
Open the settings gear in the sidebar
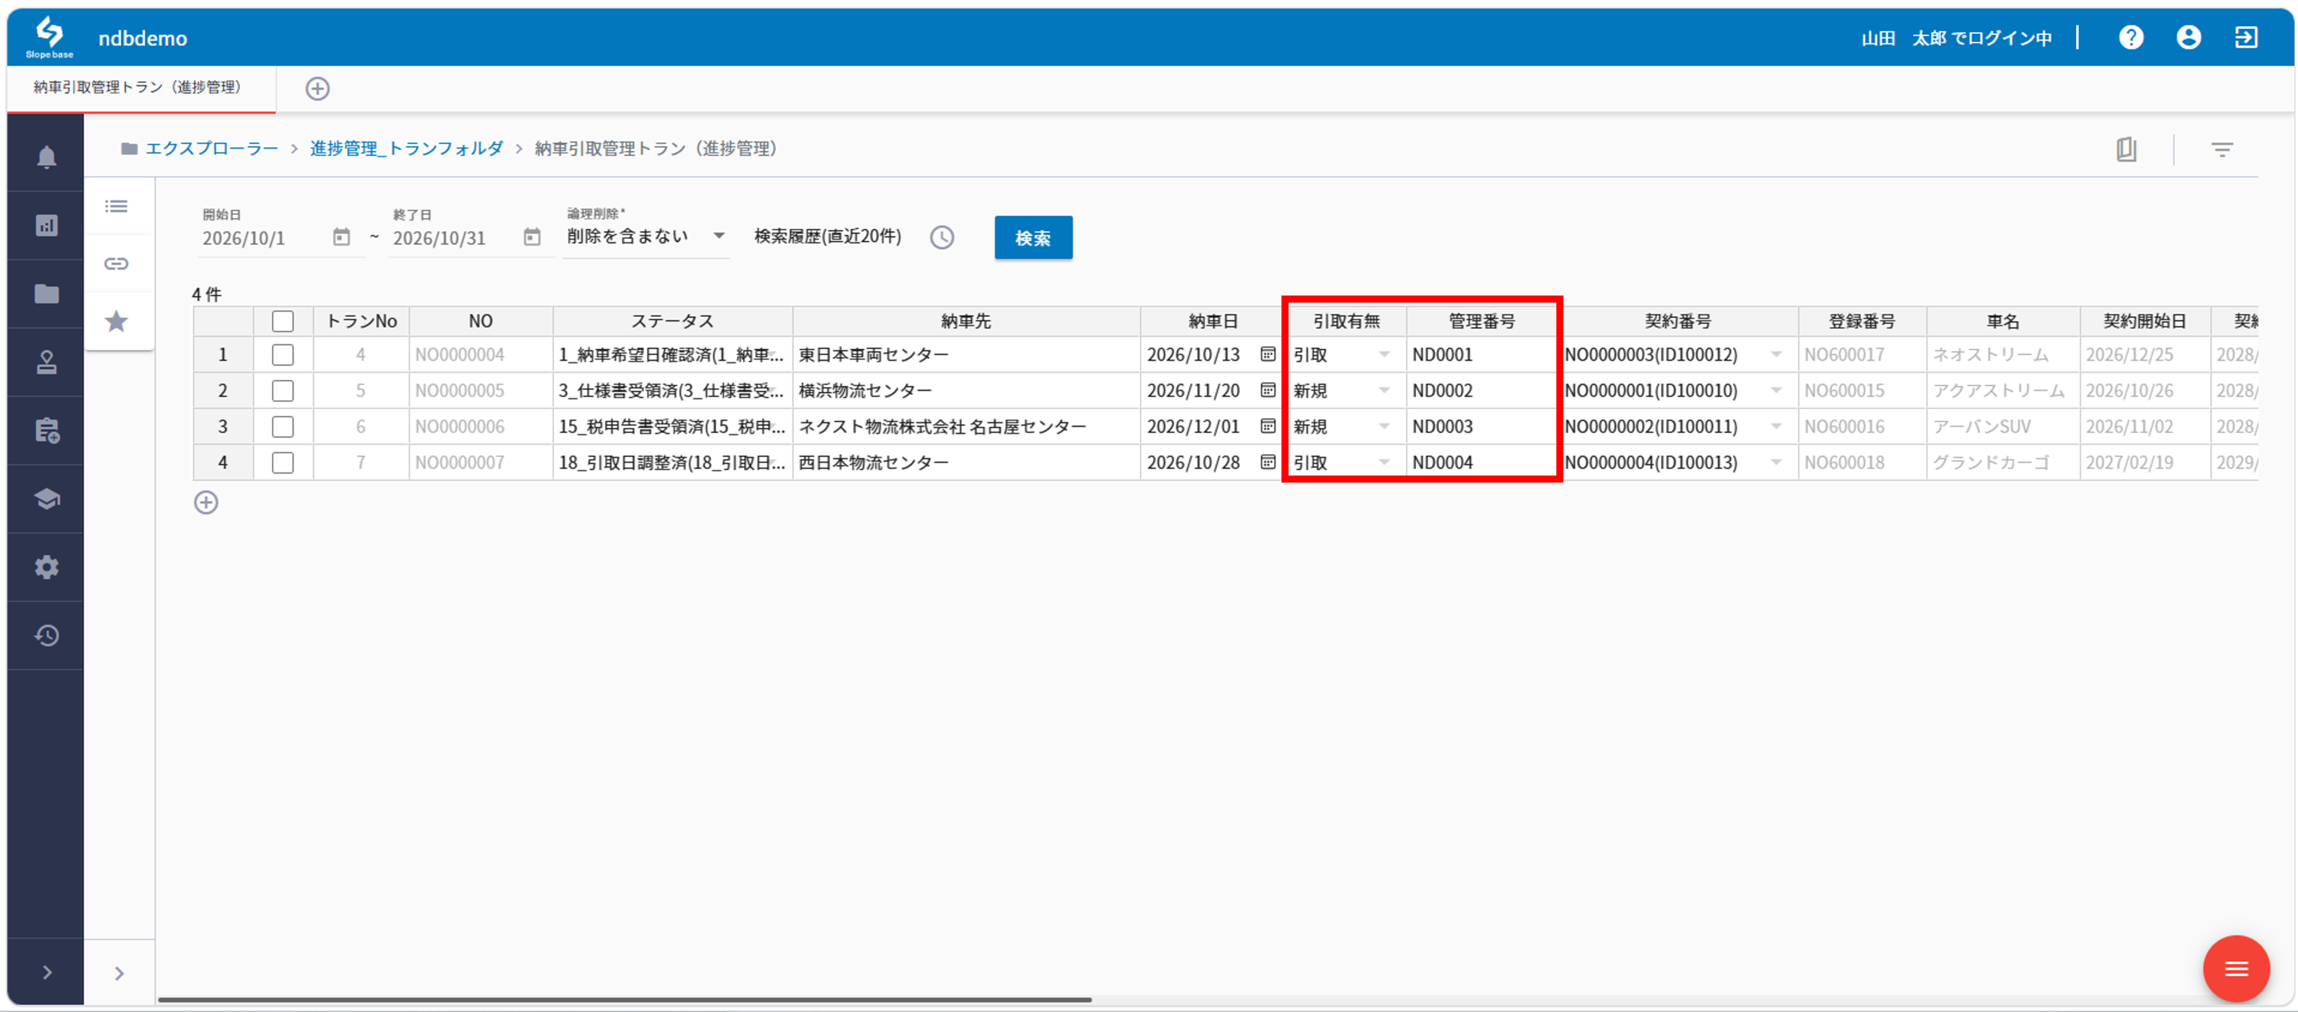click(x=46, y=566)
